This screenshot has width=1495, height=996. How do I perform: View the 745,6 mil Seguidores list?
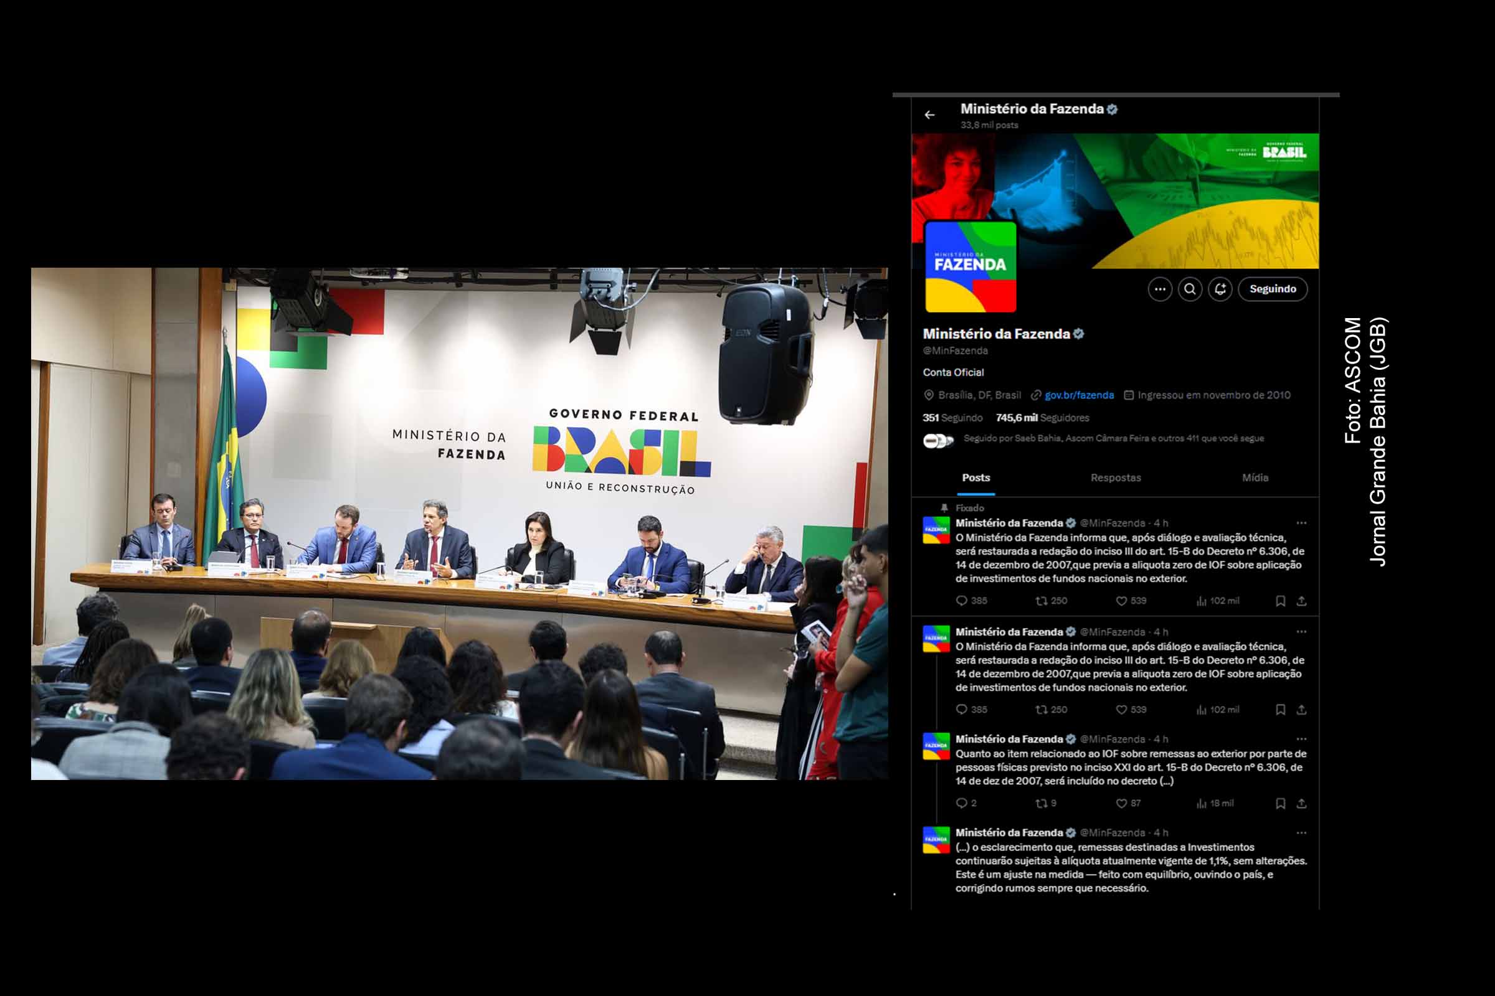(x=1042, y=418)
